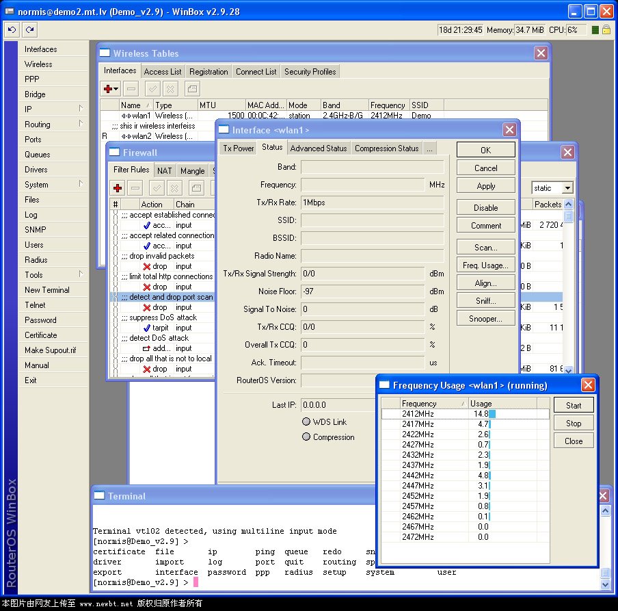This screenshot has height=611, width=618.
Task: Open Queues from the sidebar menu
Action: (x=53, y=154)
